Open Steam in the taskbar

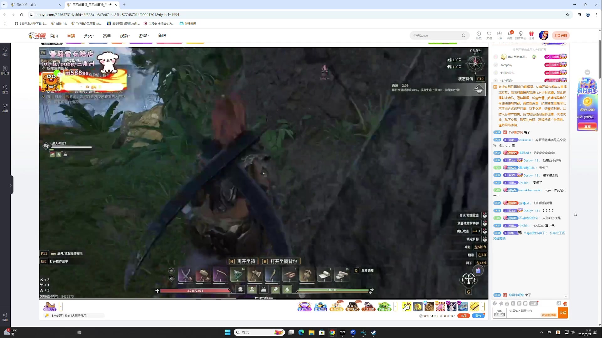[373, 332]
